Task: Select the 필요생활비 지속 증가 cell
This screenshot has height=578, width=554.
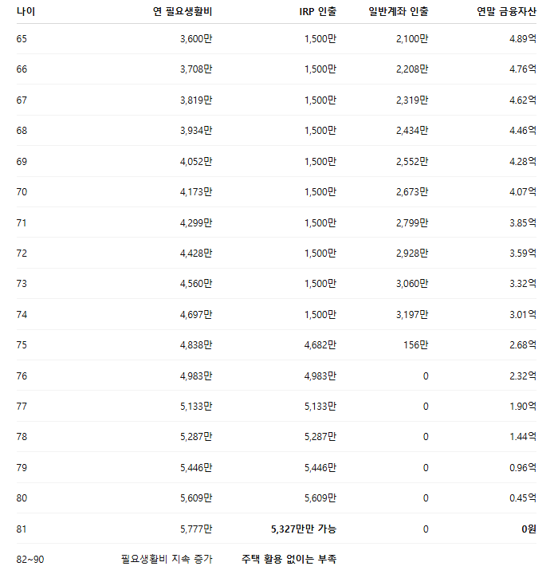Action: tap(167, 559)
